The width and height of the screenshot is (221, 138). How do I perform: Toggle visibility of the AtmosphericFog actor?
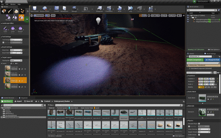point(188,19)
